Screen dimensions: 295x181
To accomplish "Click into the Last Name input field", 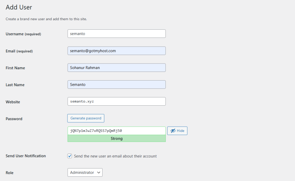I will 116,85.
